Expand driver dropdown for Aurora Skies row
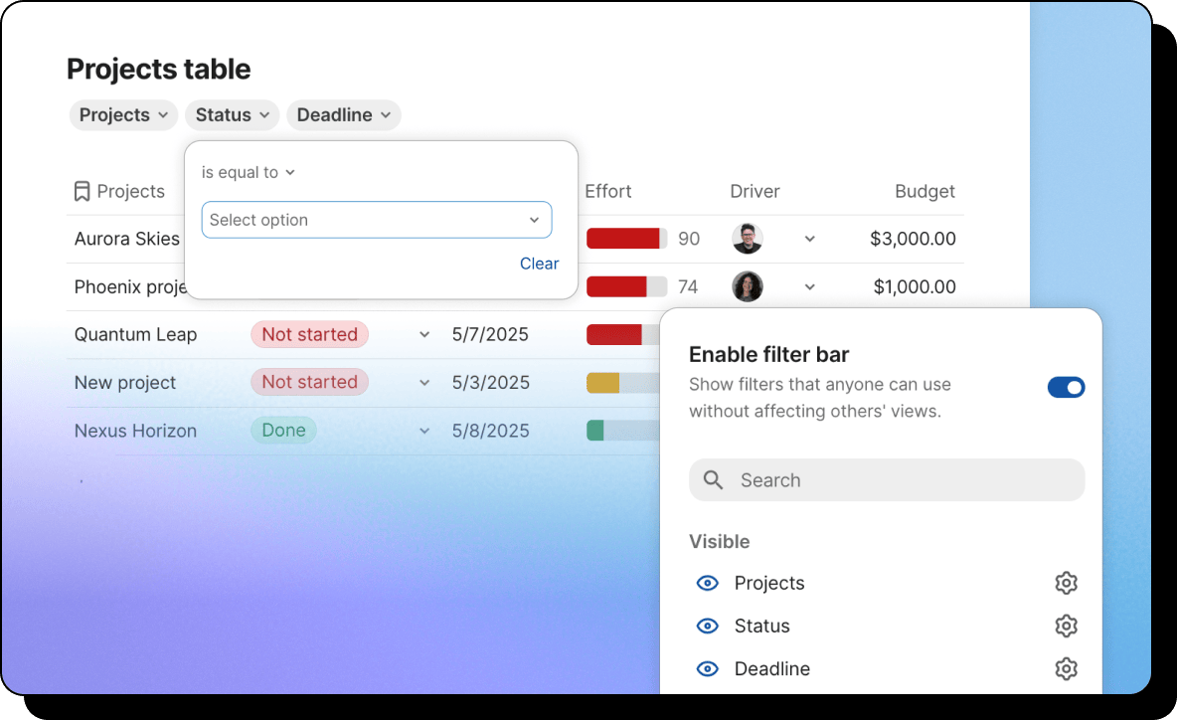Viewport: 1177px width, 720px height. (x=809, y=239)
